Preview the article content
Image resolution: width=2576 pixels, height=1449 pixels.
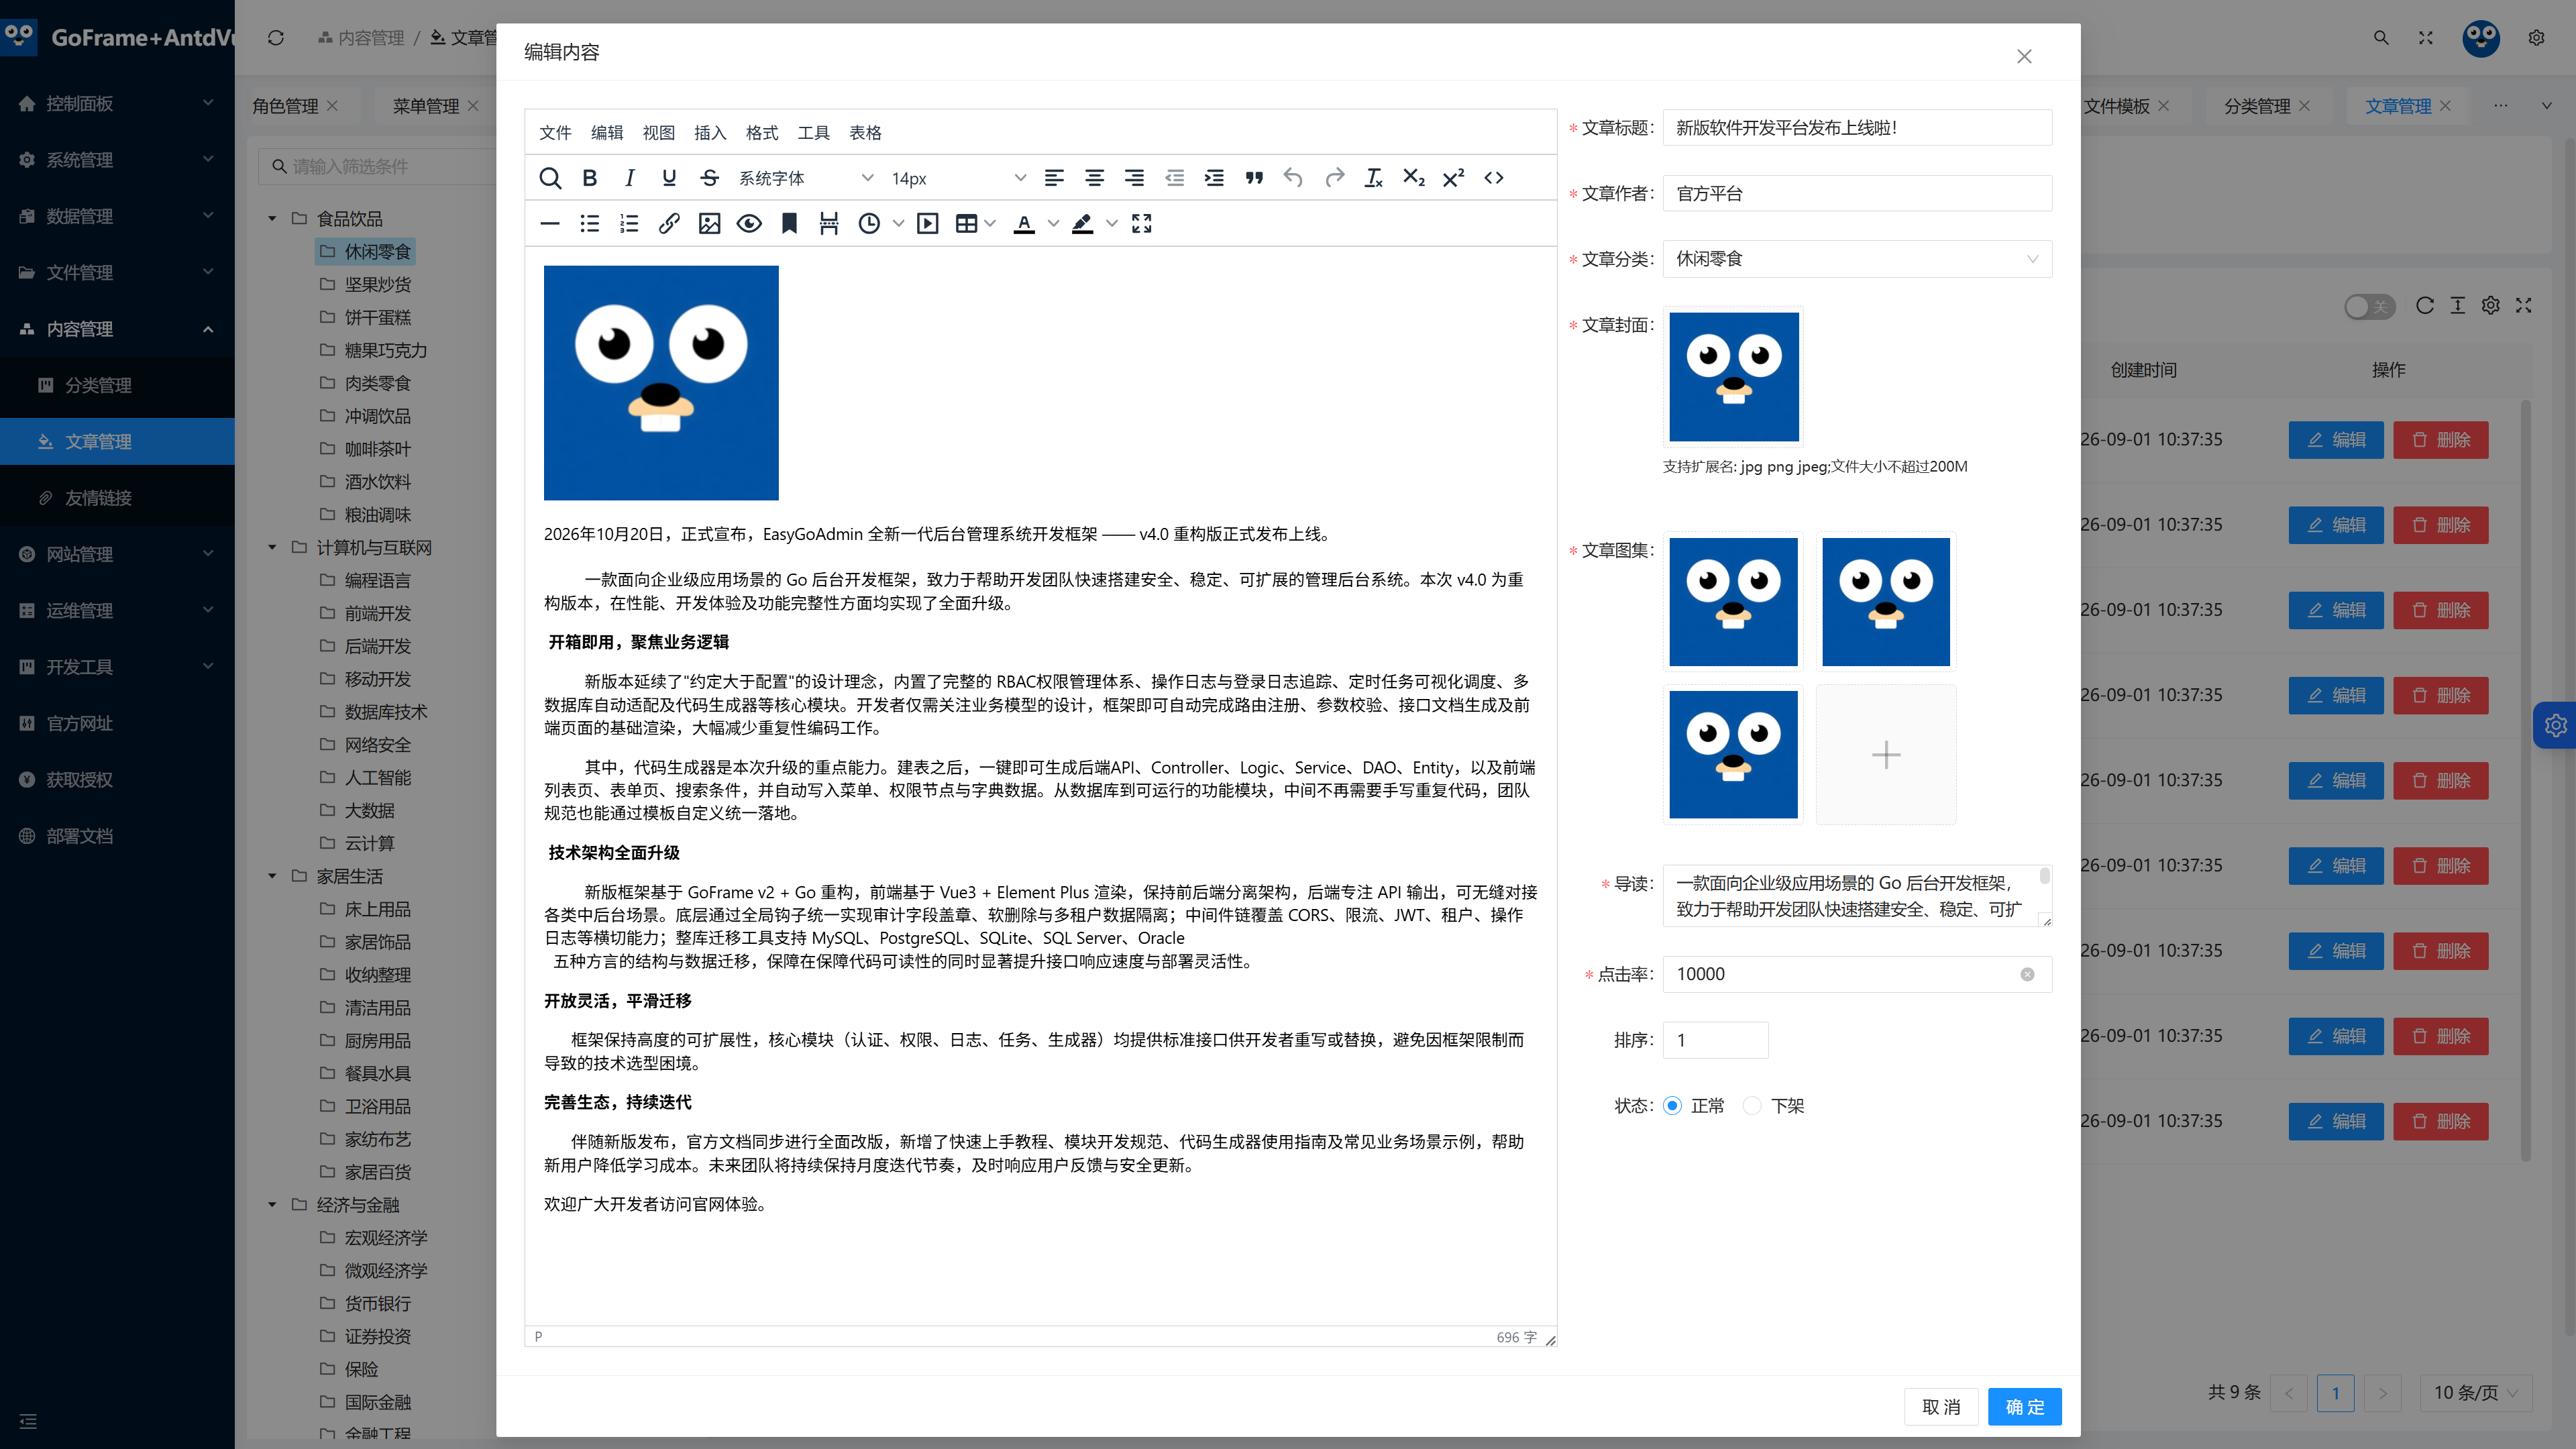749,224
